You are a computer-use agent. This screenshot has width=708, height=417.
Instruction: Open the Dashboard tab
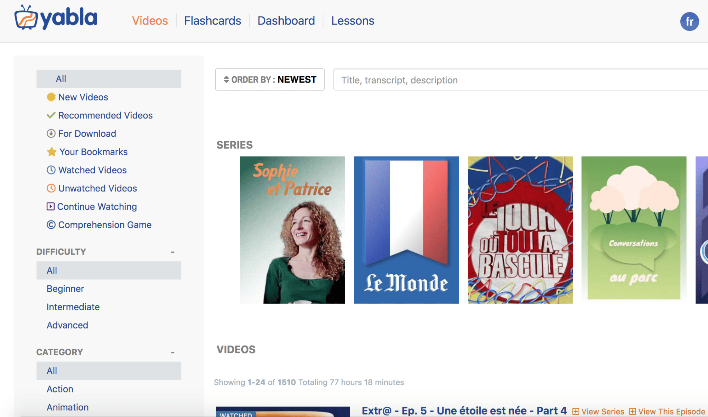286,21
